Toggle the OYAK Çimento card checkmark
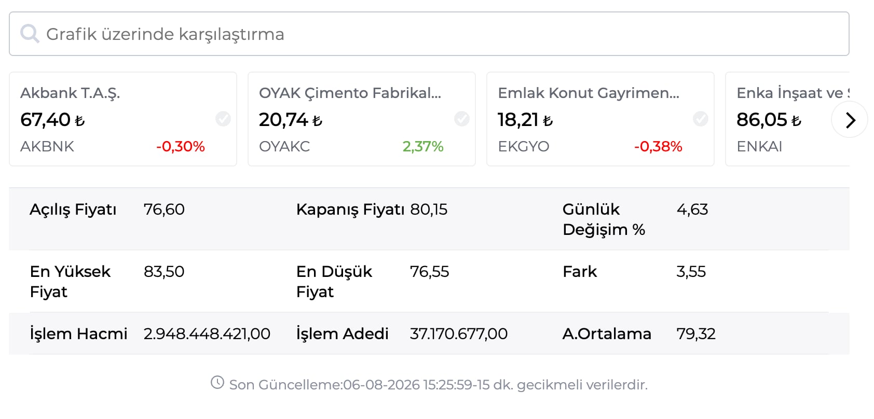The image size is (874, 419). tap(462, 119)
